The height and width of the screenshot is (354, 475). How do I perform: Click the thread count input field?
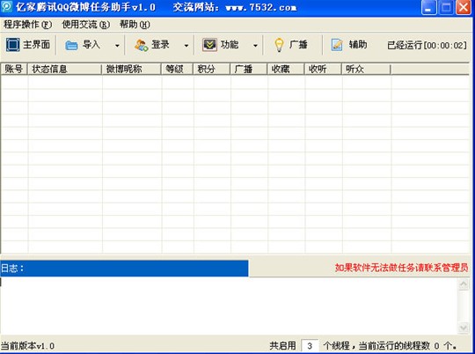click(x=310, y=346)
